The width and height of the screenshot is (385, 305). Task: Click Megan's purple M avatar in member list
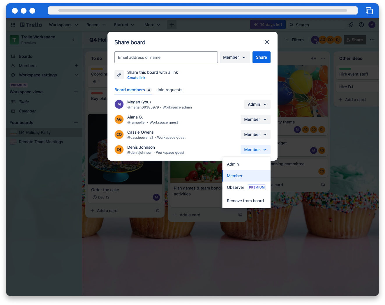click(119, 104)
